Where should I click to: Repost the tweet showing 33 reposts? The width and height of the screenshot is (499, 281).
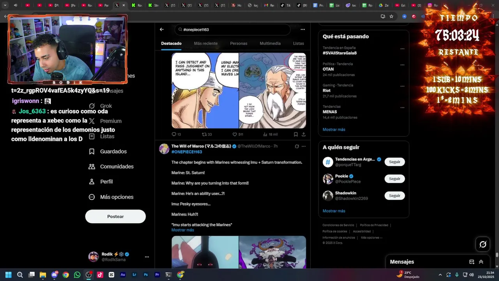207,134
